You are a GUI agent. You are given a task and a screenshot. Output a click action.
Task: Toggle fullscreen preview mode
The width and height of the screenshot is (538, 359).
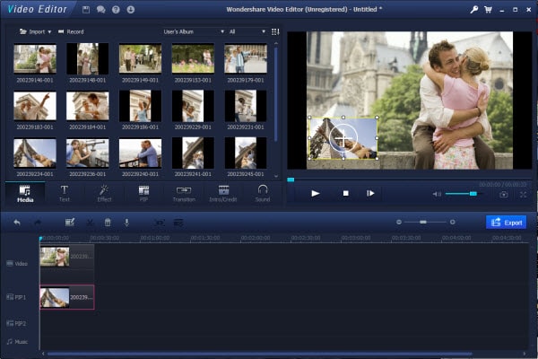coord(523,194)
